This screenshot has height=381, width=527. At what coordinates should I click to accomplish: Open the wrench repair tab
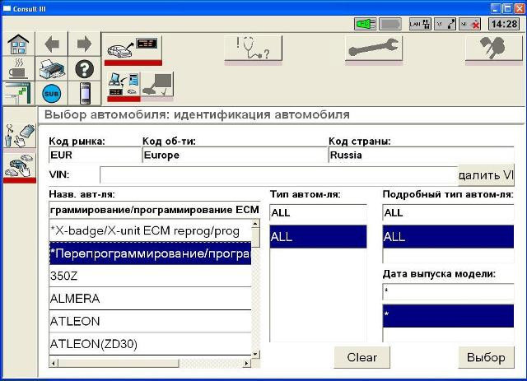tap(374, 49)
